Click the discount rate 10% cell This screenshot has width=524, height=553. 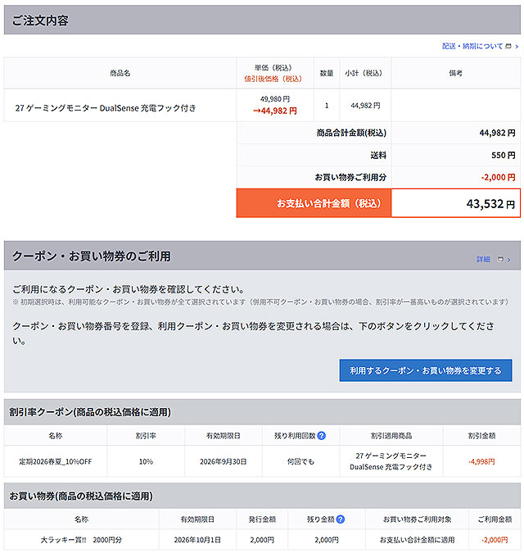tap(146, 461)
